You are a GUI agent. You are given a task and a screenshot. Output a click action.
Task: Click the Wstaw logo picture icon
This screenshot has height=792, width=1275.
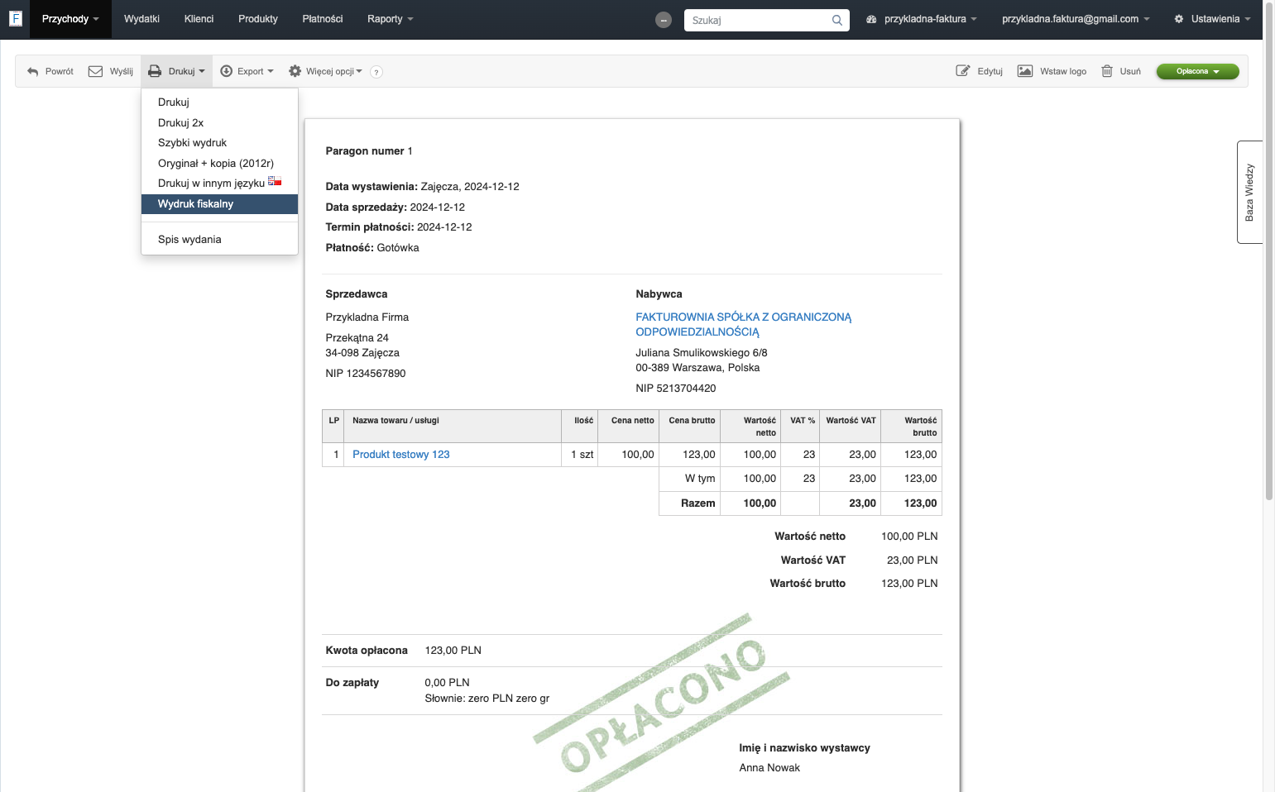1024,71
